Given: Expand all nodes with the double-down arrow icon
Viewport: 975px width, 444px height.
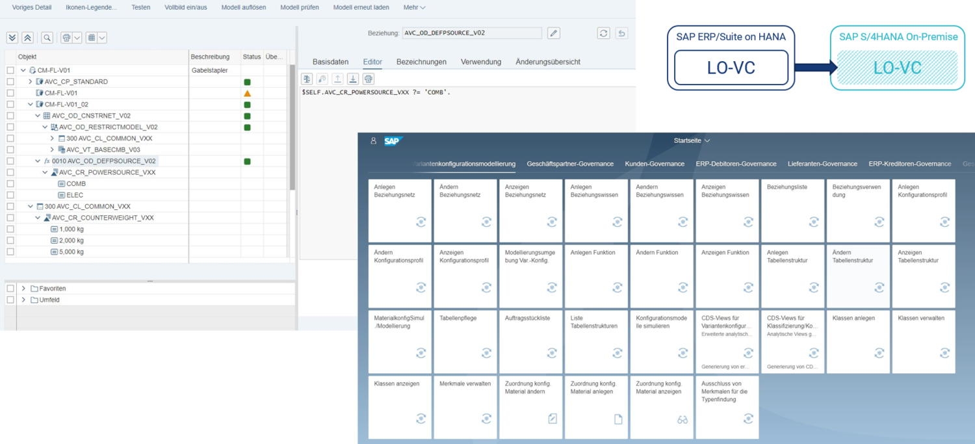Looking at the screenshot, I should click(12, 38).
